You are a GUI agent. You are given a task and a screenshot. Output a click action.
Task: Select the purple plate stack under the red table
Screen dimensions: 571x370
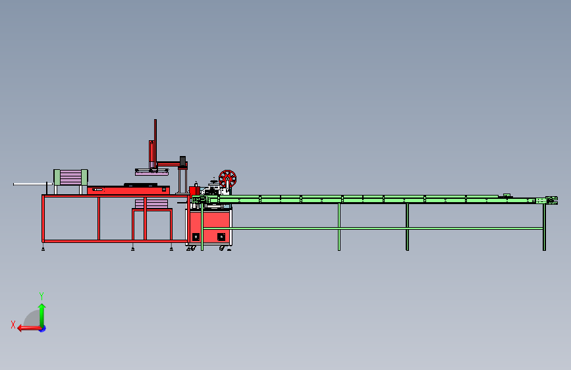[x=151, y=203]
